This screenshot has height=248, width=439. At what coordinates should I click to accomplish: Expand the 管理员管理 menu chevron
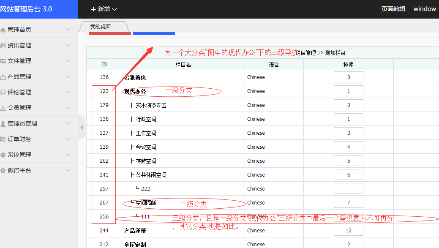tap(68, 123)
